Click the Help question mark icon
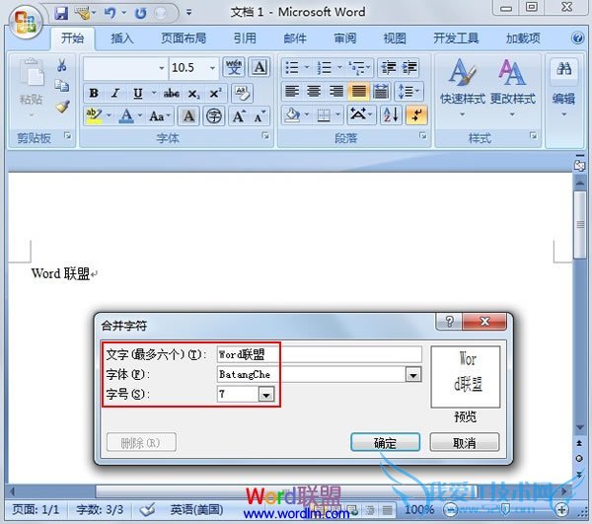Image resolution: width=592 pixels, height=524 pixels. tap(577, 37)
